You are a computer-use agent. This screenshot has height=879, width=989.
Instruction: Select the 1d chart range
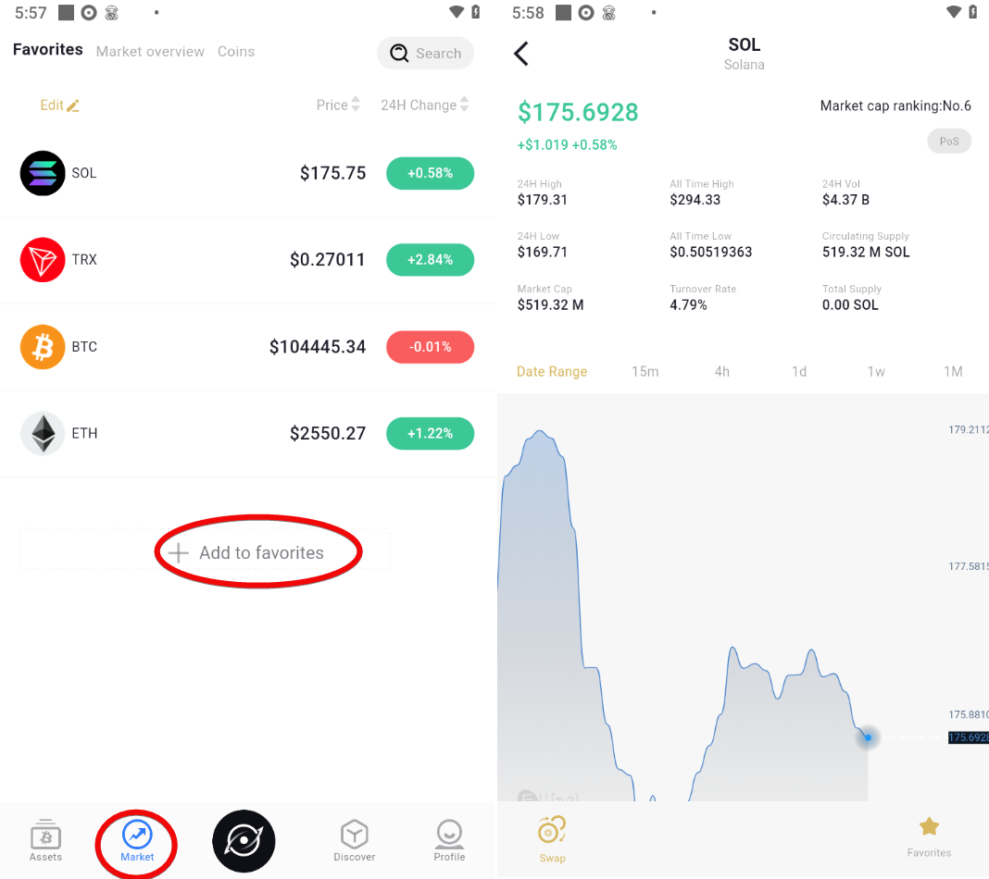point(799,372)
